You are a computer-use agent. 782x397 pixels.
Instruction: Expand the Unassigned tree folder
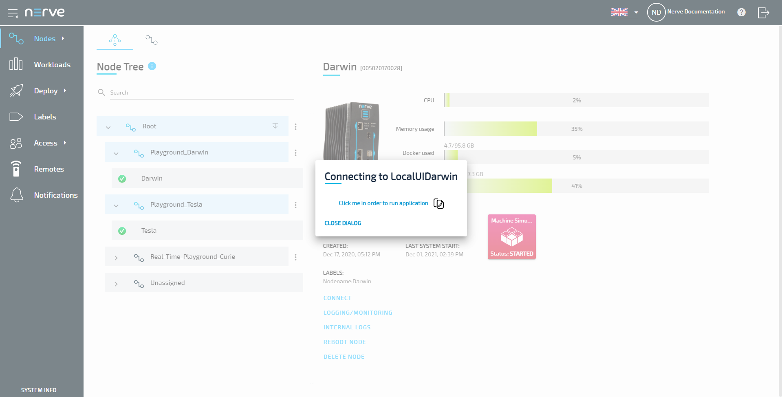(x=116, y=284)
